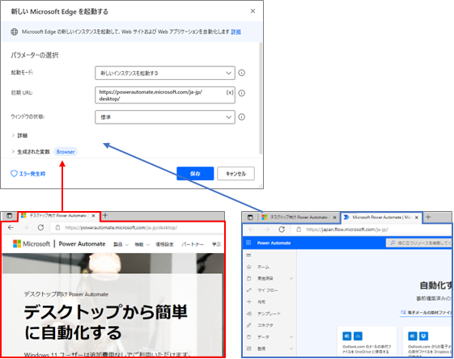
Task: Refresh page in right browser
Action: point(282,230)
